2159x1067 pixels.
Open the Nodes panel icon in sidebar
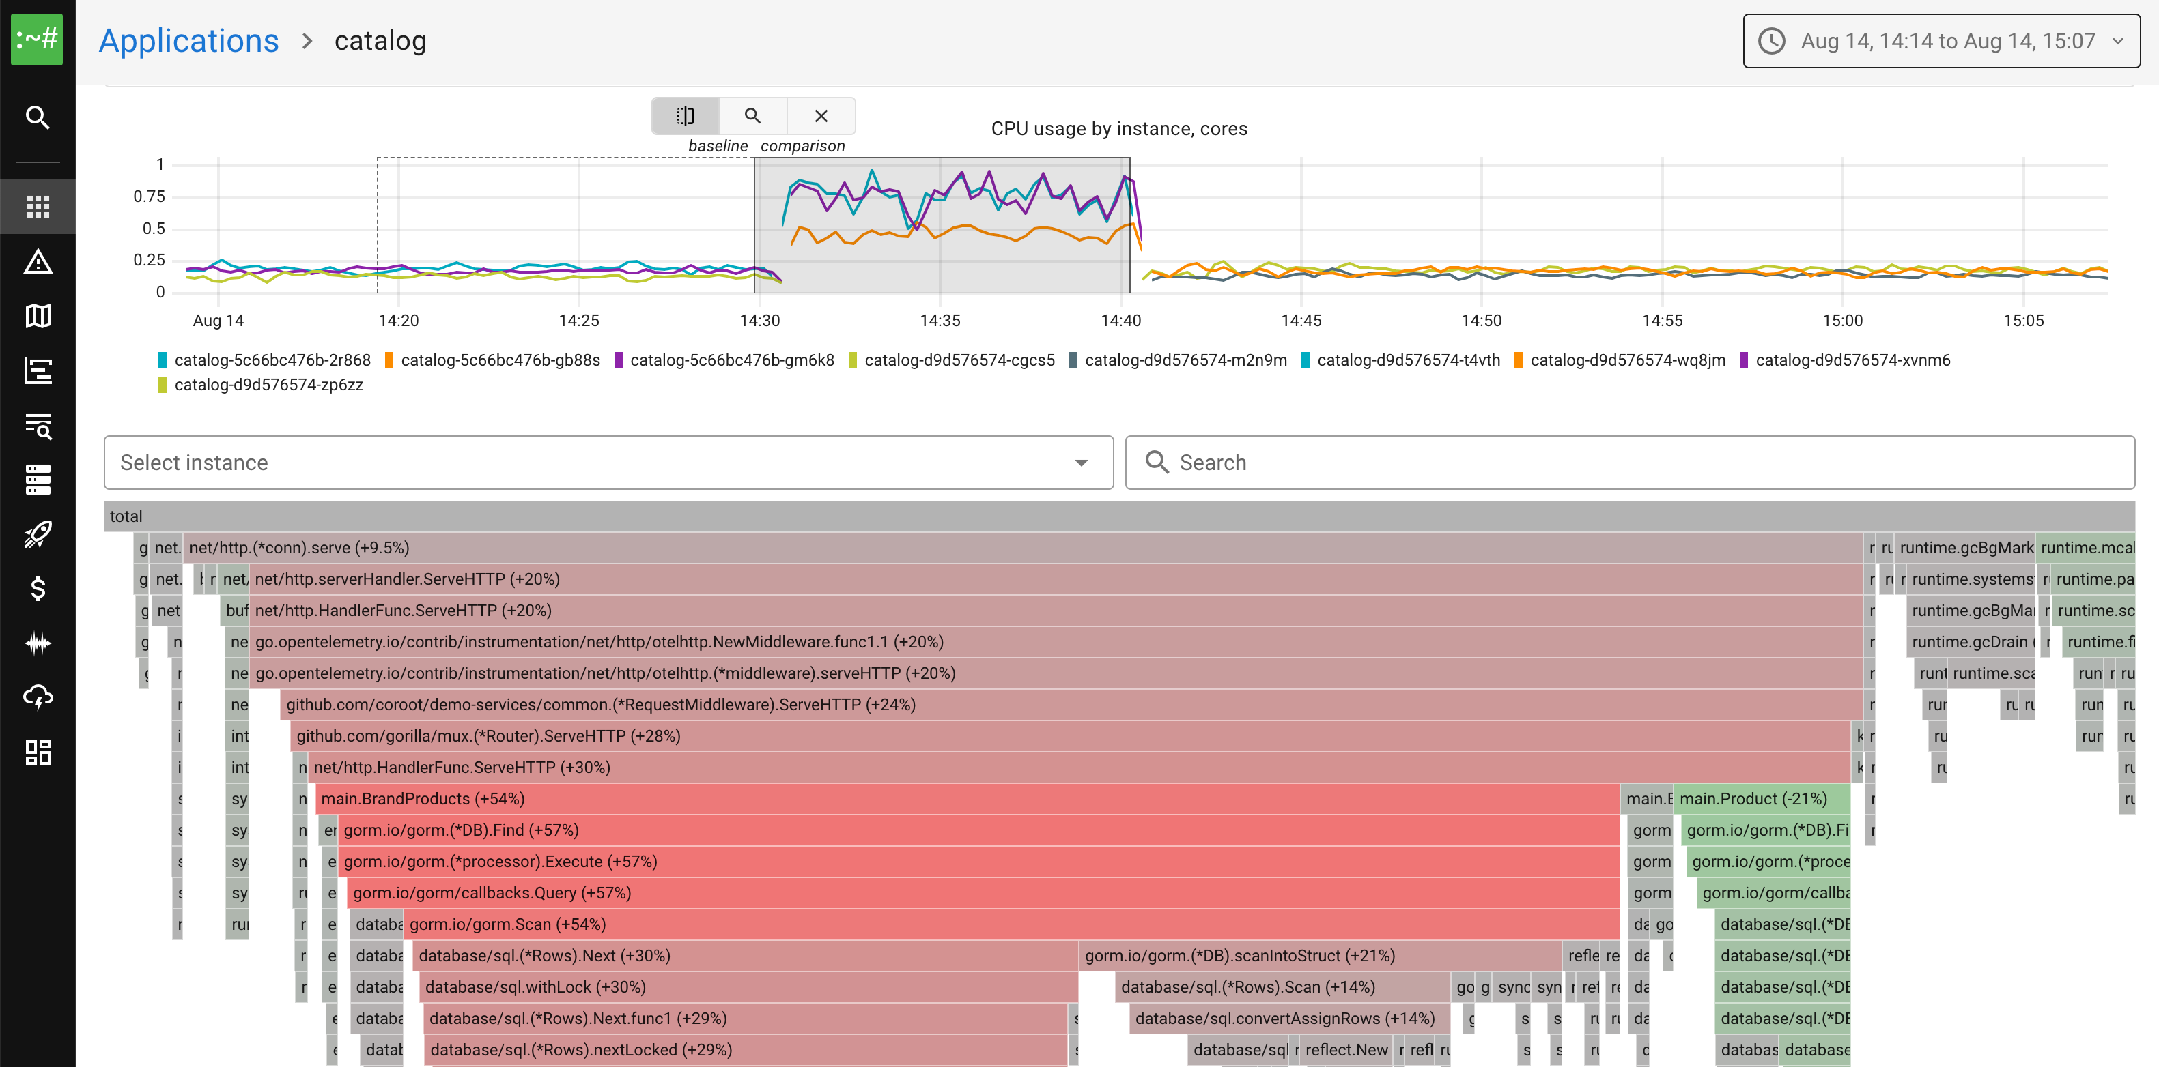click(38, 479)
